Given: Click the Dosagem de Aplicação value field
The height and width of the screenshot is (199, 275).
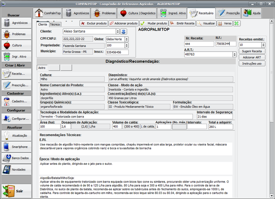Looking at the screenshot, I should point(66,126).
